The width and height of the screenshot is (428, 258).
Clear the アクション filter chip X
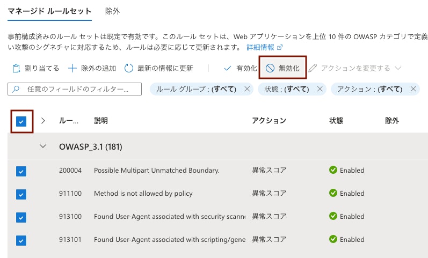pyautogui.click(x=414, y=89)
